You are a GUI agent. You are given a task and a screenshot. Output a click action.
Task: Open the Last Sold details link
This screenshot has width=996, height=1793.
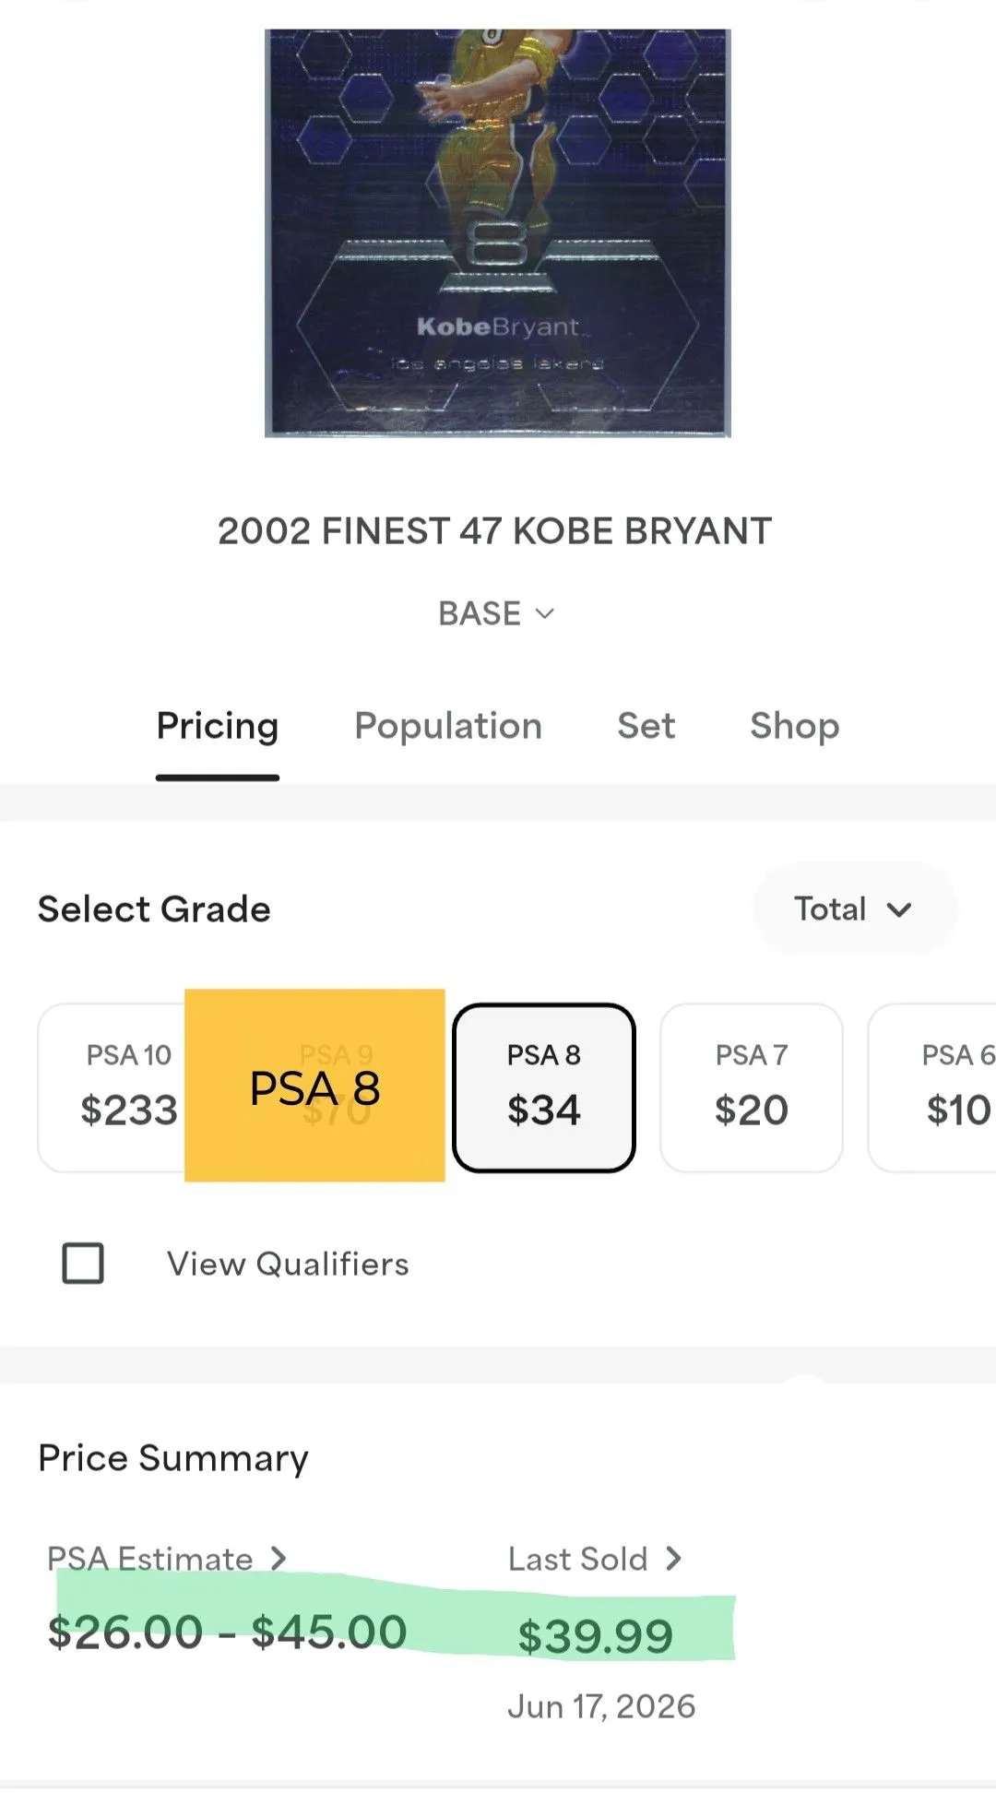tap(595, 1559)
